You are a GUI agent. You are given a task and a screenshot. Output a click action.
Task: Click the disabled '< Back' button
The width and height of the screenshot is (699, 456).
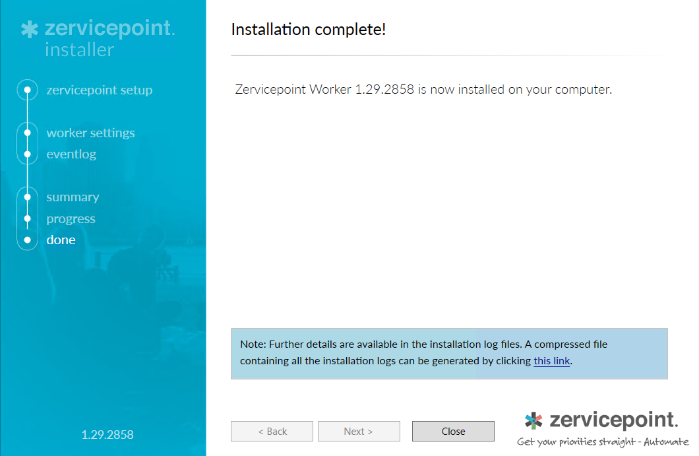point(272,432)
